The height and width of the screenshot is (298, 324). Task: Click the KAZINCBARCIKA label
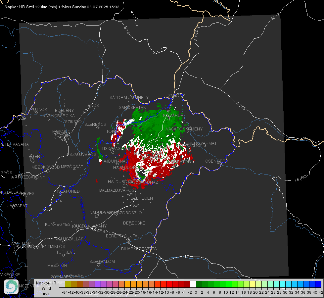[59, 116]
